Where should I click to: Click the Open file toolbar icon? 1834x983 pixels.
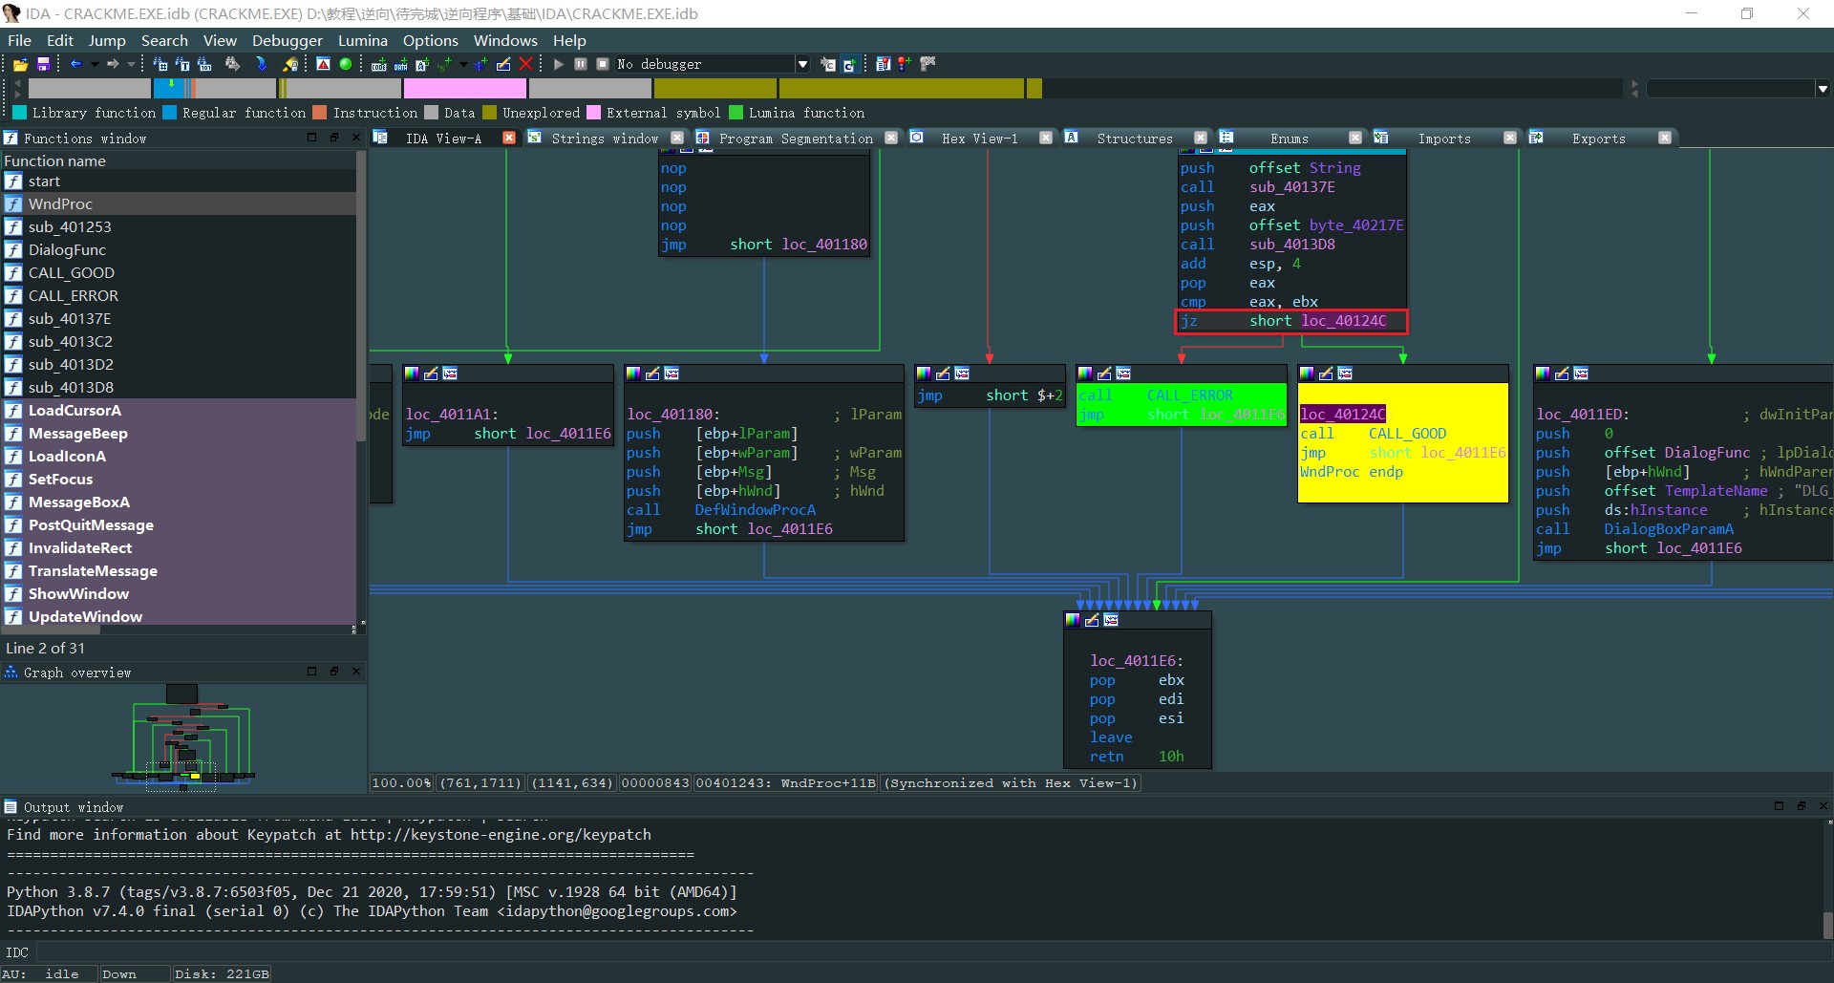click(20, 64)
